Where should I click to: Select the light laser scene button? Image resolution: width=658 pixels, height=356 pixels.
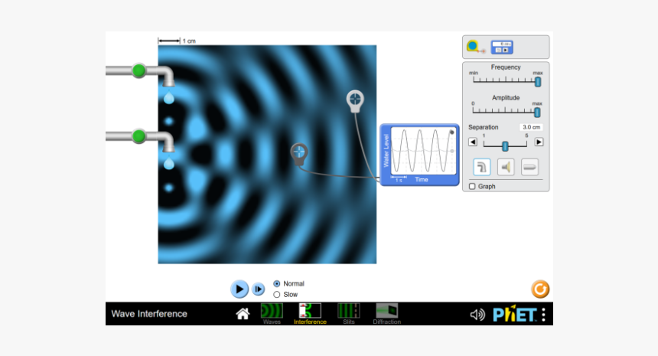pyautogui.click(x=529, y=167)
